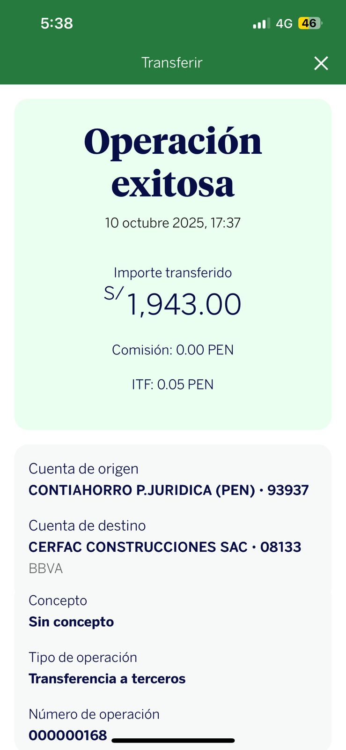Tap the BBVA bank name label
This screenshot has width=346, height=750.
pos(45,569)
